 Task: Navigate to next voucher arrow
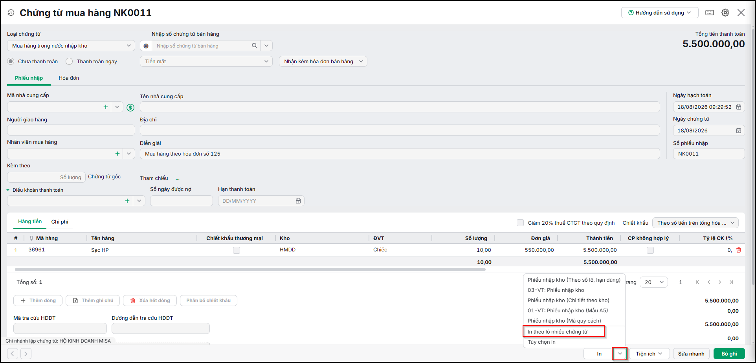point(26,354)
